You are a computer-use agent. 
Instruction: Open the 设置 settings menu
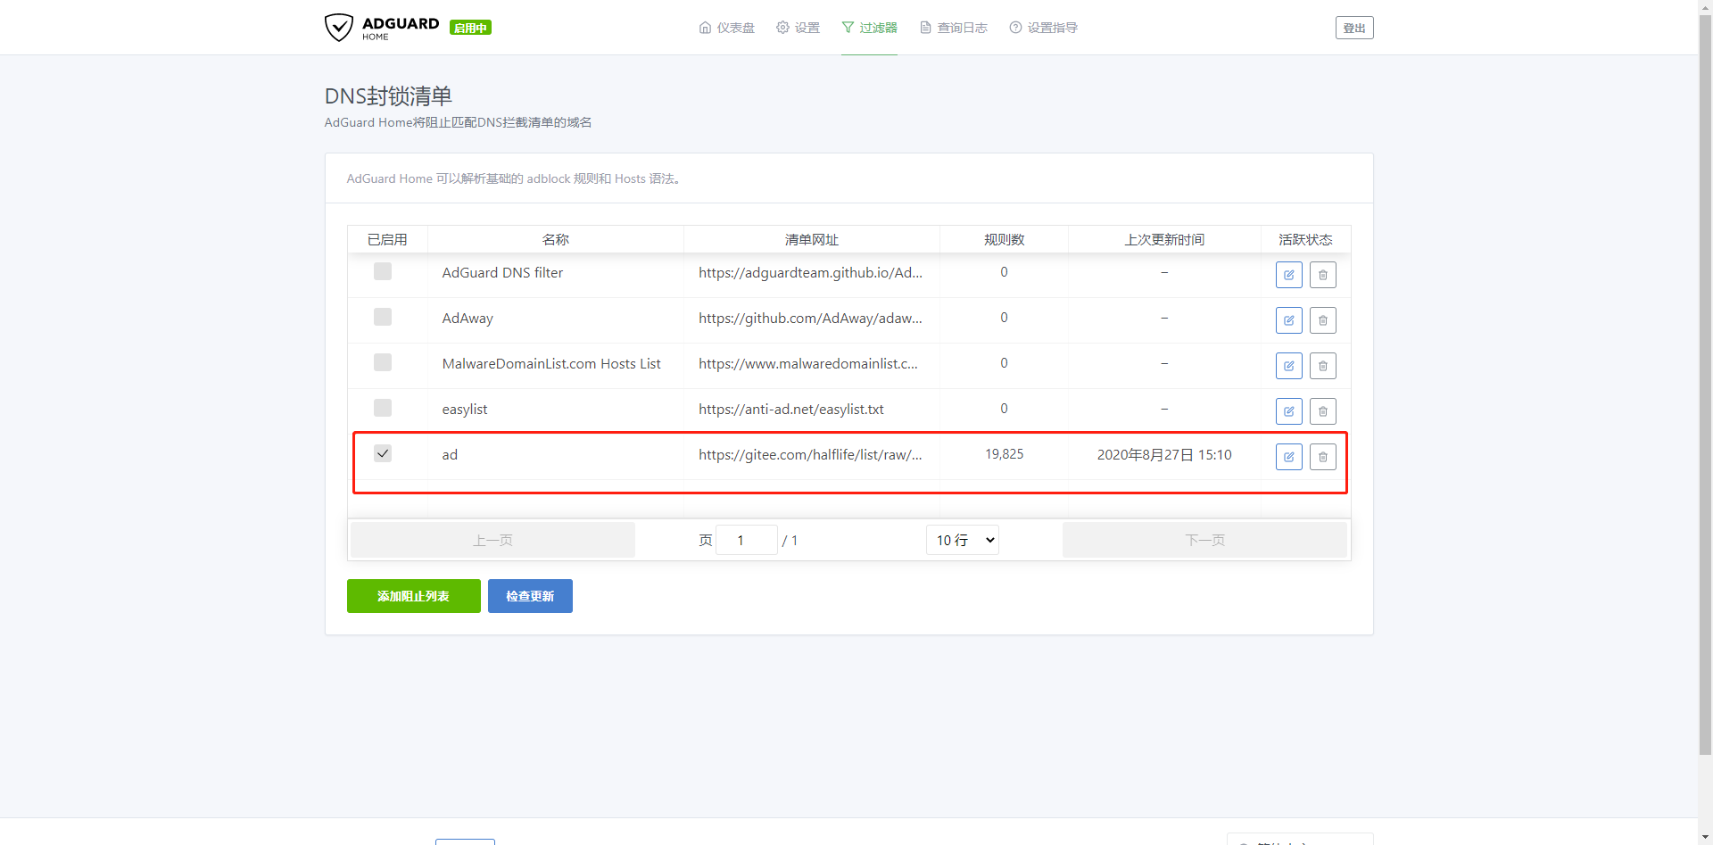798,28
